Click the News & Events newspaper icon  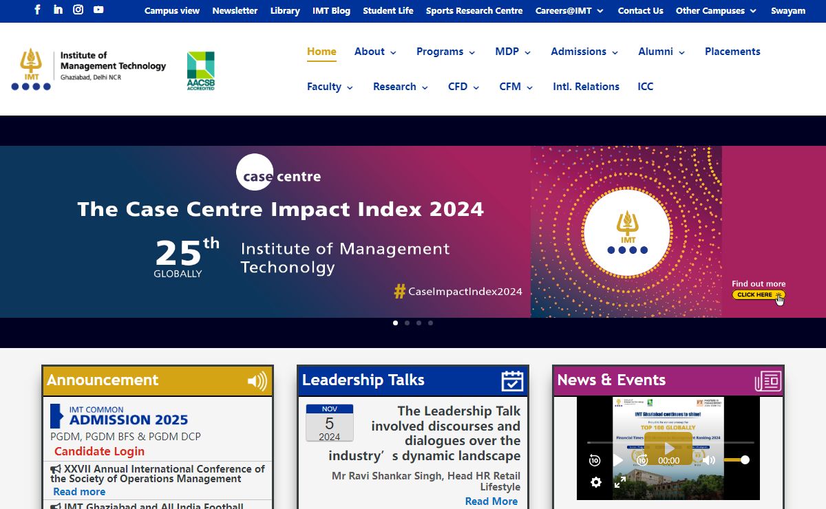point(768,380)
